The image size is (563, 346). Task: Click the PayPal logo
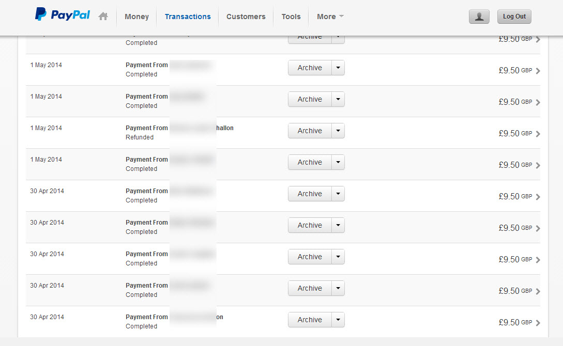click(63, 15)
